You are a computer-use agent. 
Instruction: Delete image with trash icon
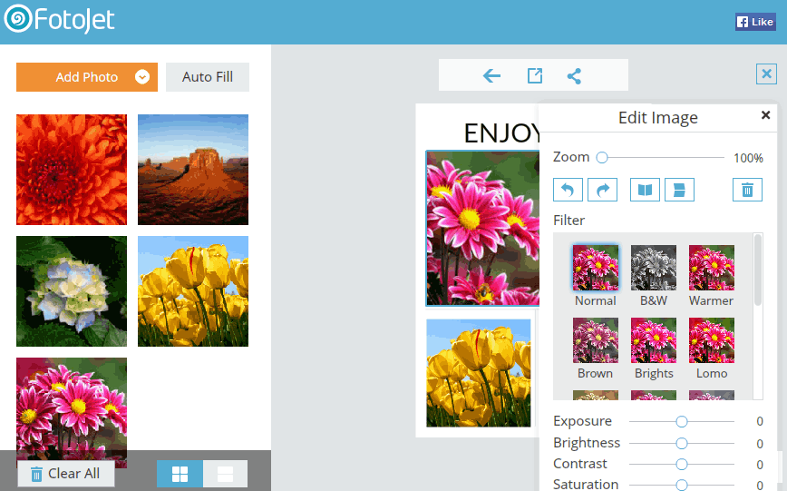(x=747, y=190)
